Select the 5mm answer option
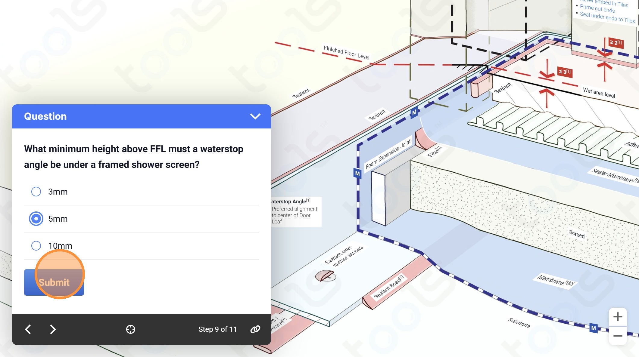 [x=36, y=219]
